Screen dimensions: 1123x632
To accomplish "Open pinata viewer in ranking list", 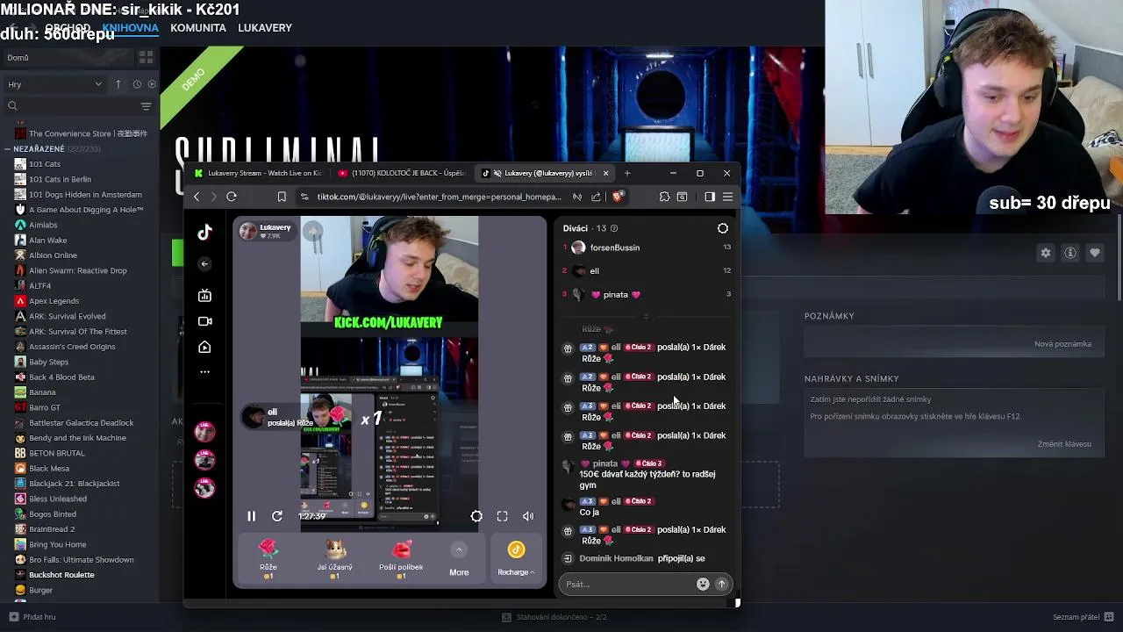I will [x=615, y=295].
